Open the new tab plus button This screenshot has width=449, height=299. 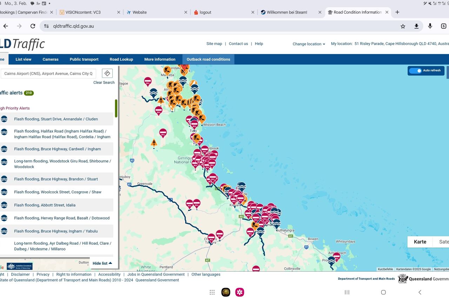point(397,12)
